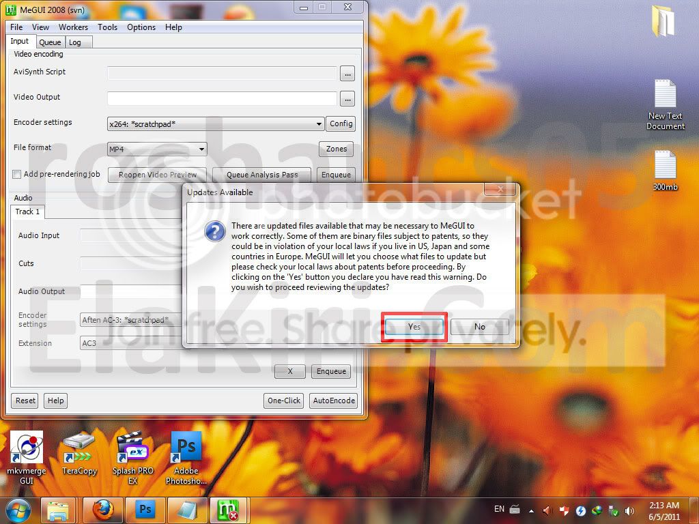
Task: Click the Audio Input field
Action: click(132, 235)
